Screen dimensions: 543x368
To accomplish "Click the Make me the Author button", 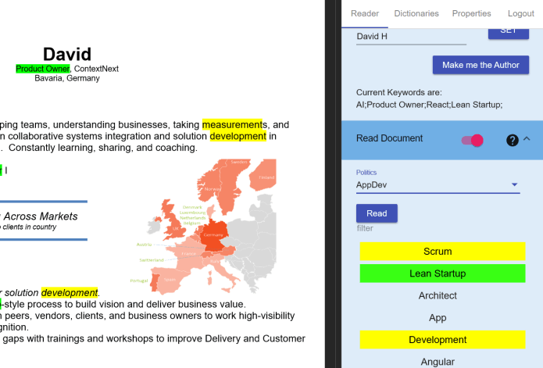I will click(x=480, y=65).
